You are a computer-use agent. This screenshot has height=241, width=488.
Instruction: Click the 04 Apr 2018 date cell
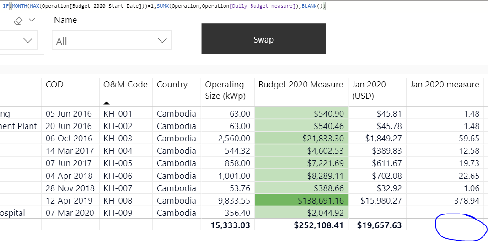(69, 176)
